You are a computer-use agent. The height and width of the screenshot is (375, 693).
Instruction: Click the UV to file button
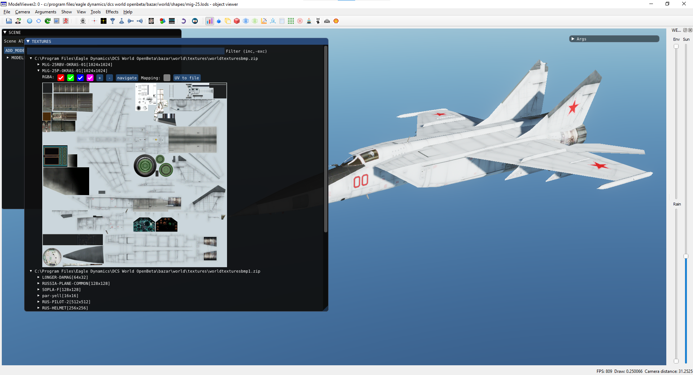(x=187, y=78)
